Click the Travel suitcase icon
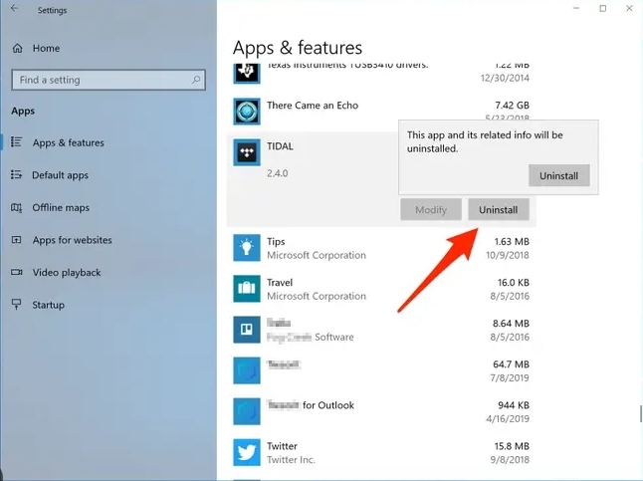The image size is (643, 481). pyautogui.click(x=247, y=289)
